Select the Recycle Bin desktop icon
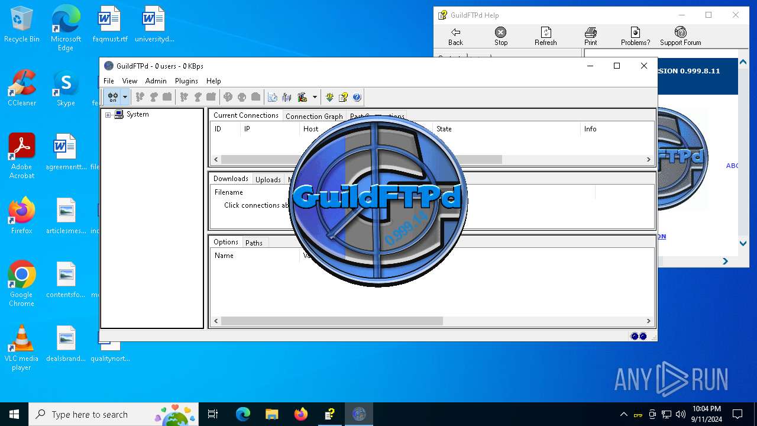This screenshot has width=757, height=426. [x=22, y=25]
